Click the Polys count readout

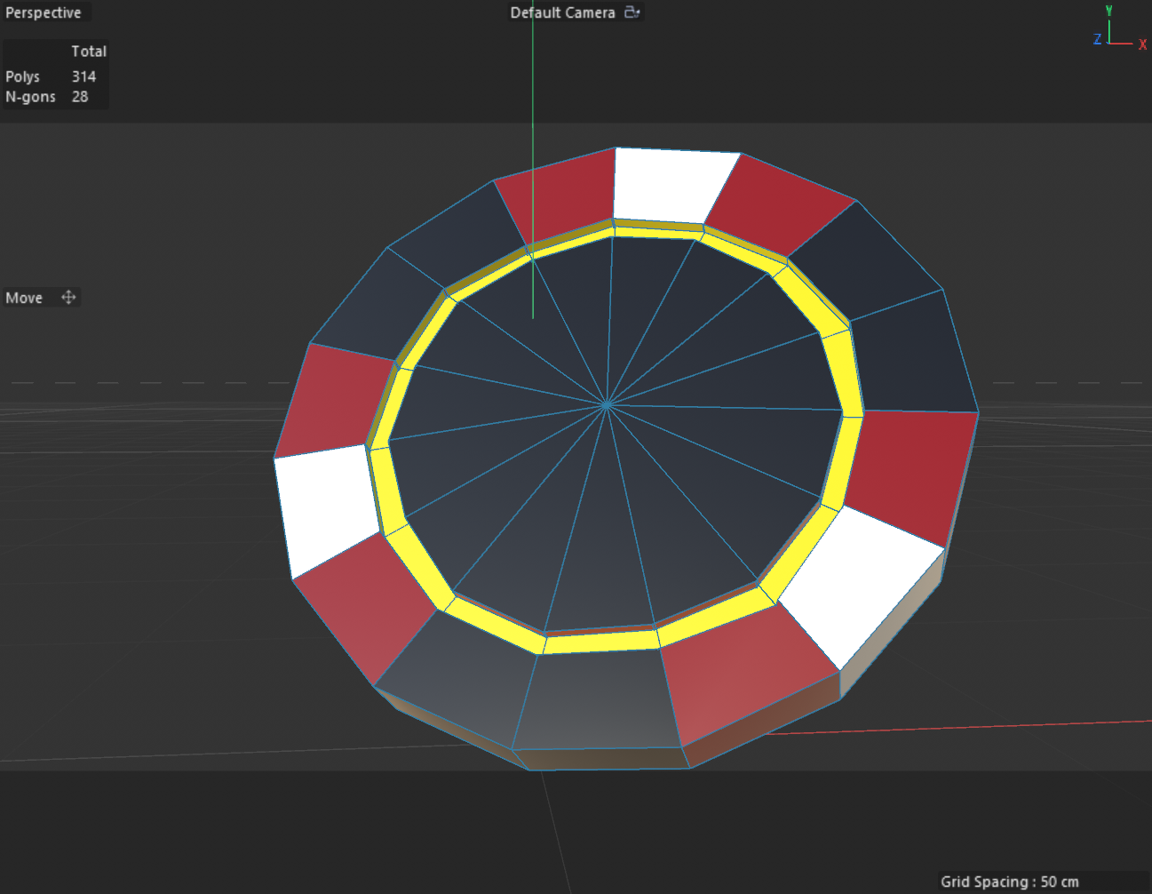pos(83,76)
